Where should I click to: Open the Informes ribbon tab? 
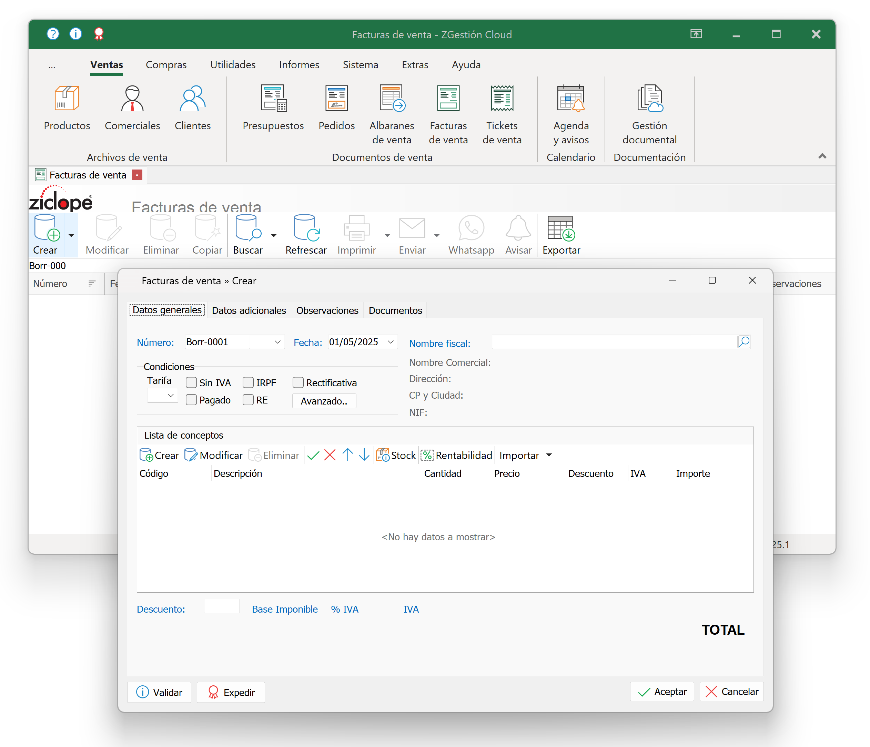299,65
